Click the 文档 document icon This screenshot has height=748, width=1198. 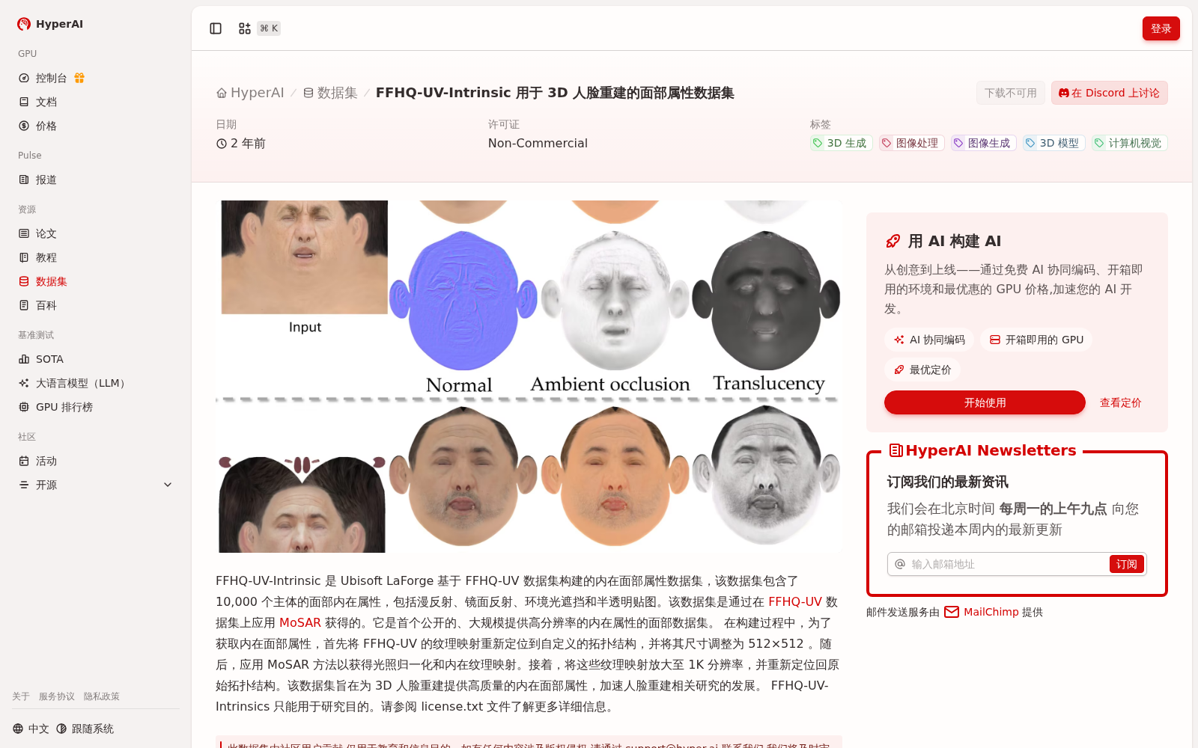point(24,102)
